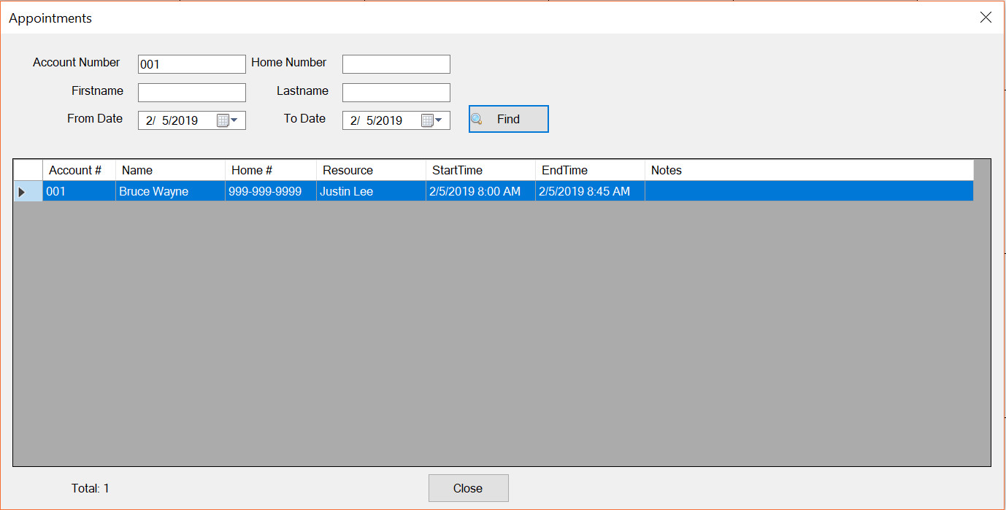This screenshot has width=1006, height=510.
Task: Click the Home # column header
Action: 271,170
